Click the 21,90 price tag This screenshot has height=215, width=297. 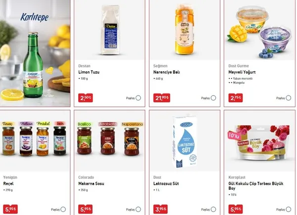[161, 98]
